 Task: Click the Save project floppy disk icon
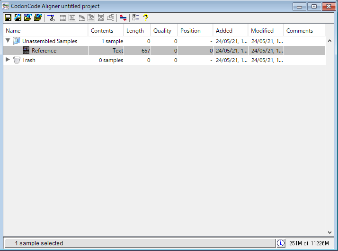pos(8,18)
